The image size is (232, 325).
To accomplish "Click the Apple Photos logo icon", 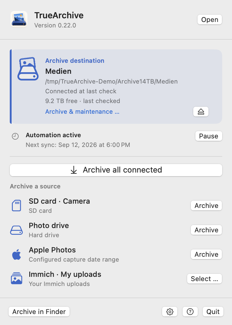I will tap(16, 254).
